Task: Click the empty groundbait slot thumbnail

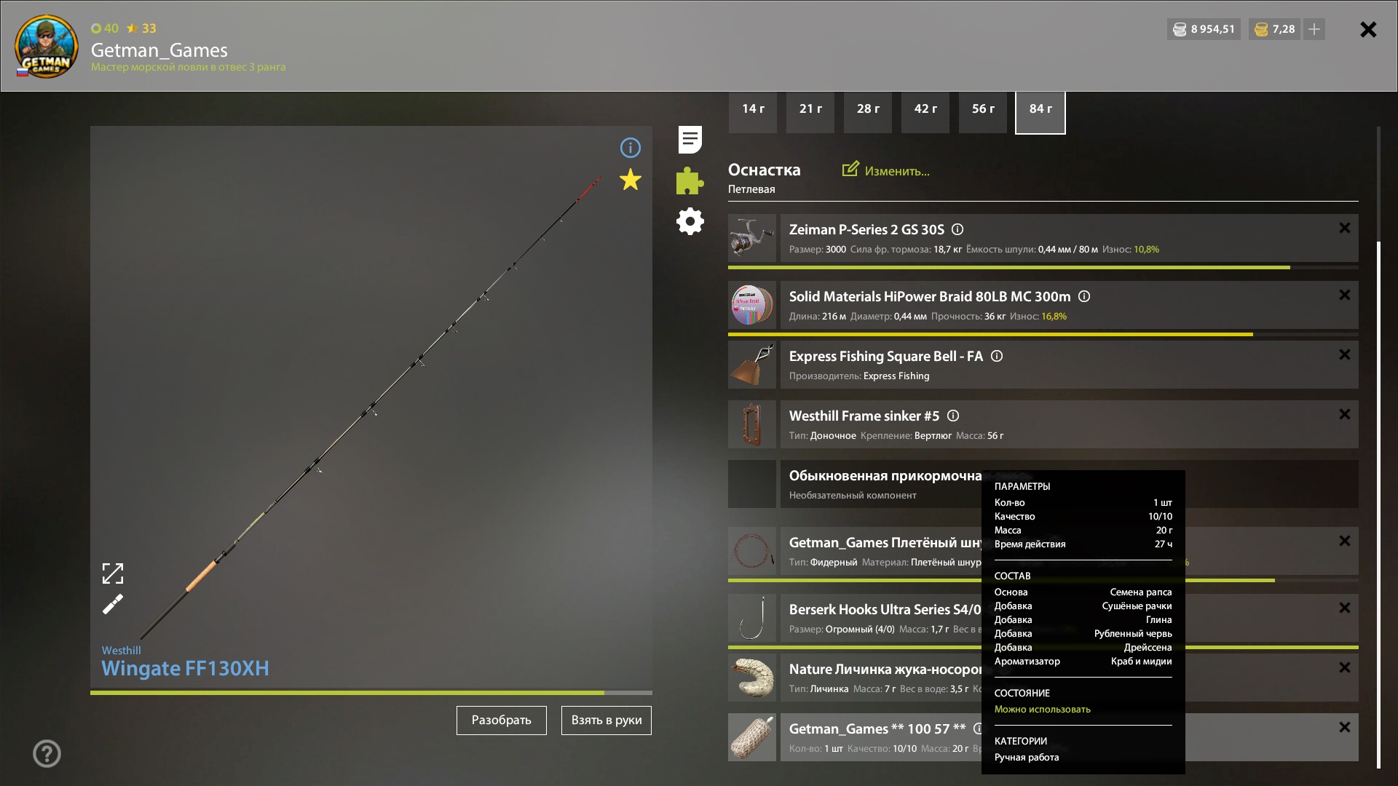Action: [x=752, y=484]
